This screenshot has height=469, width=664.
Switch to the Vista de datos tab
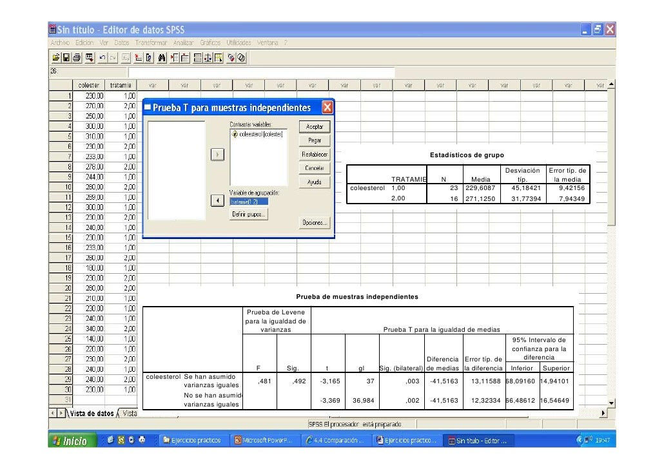coord(92,414)
